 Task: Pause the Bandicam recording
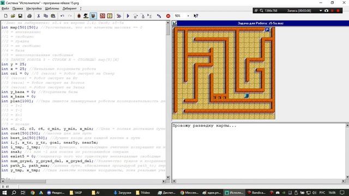pos(332,10)
